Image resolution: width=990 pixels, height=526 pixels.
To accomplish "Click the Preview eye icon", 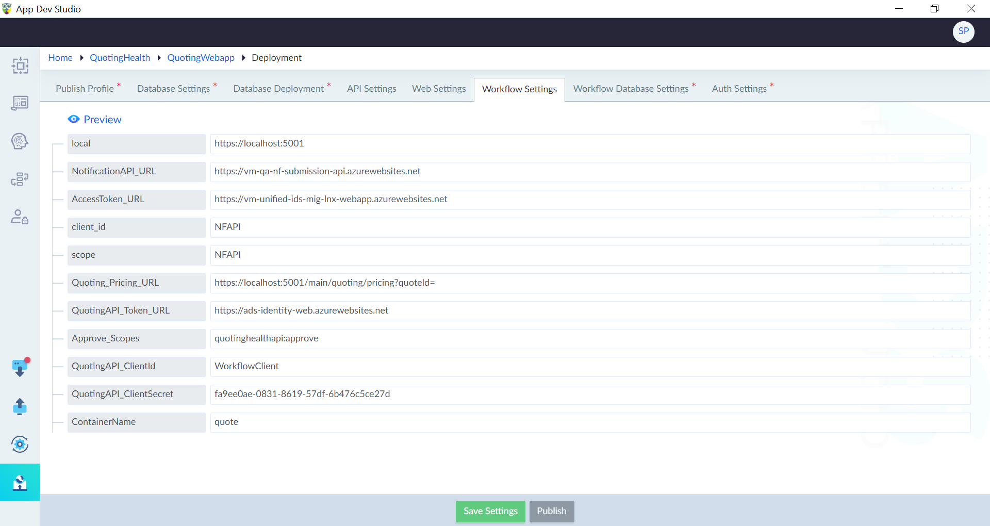I will coord(74,119).
